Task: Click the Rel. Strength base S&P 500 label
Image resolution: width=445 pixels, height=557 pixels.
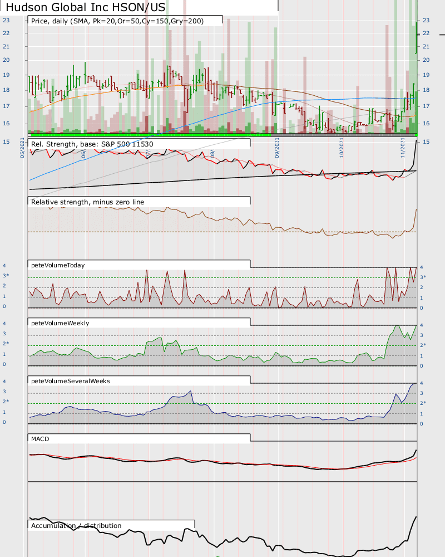Action: (x=92, y=144)
